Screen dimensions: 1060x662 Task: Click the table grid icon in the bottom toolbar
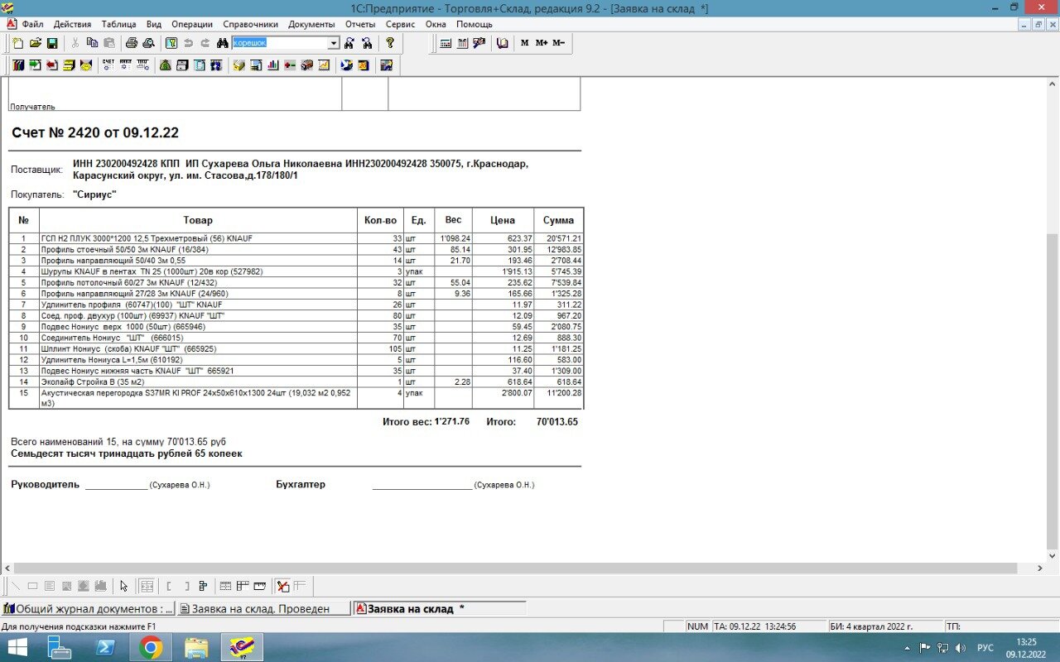147,586
